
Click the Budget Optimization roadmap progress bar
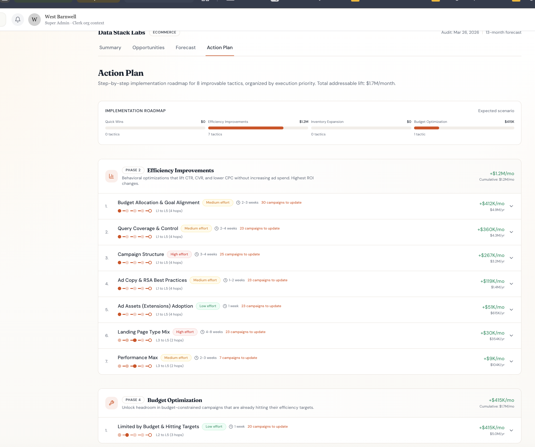coord(464,128)
